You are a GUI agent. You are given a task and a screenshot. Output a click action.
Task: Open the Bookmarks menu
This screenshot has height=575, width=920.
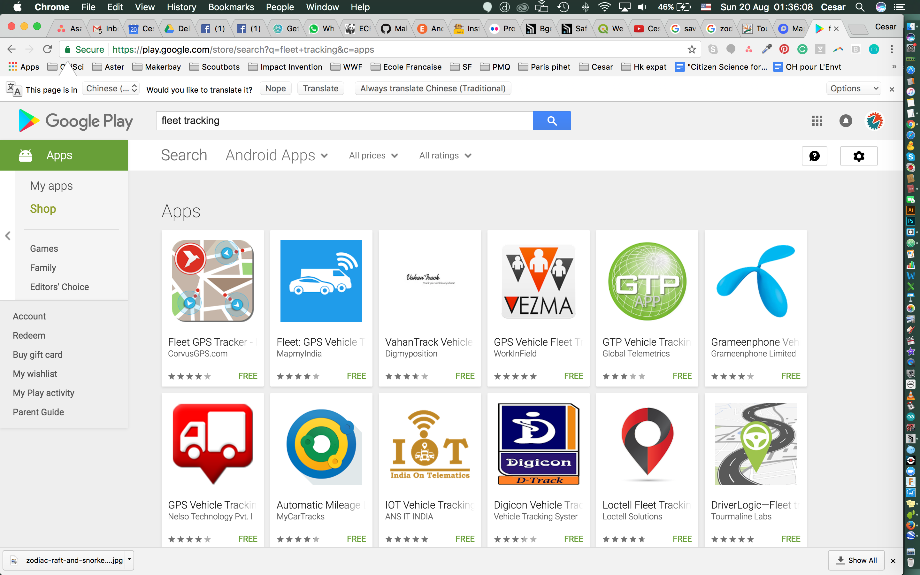231,7
